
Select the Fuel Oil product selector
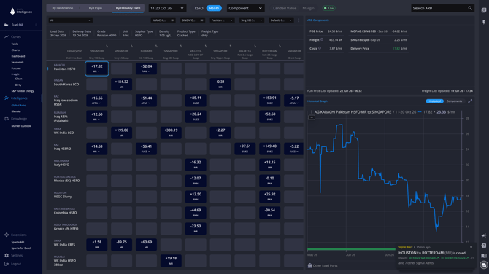pyautogui.click(x=21, y=25)
